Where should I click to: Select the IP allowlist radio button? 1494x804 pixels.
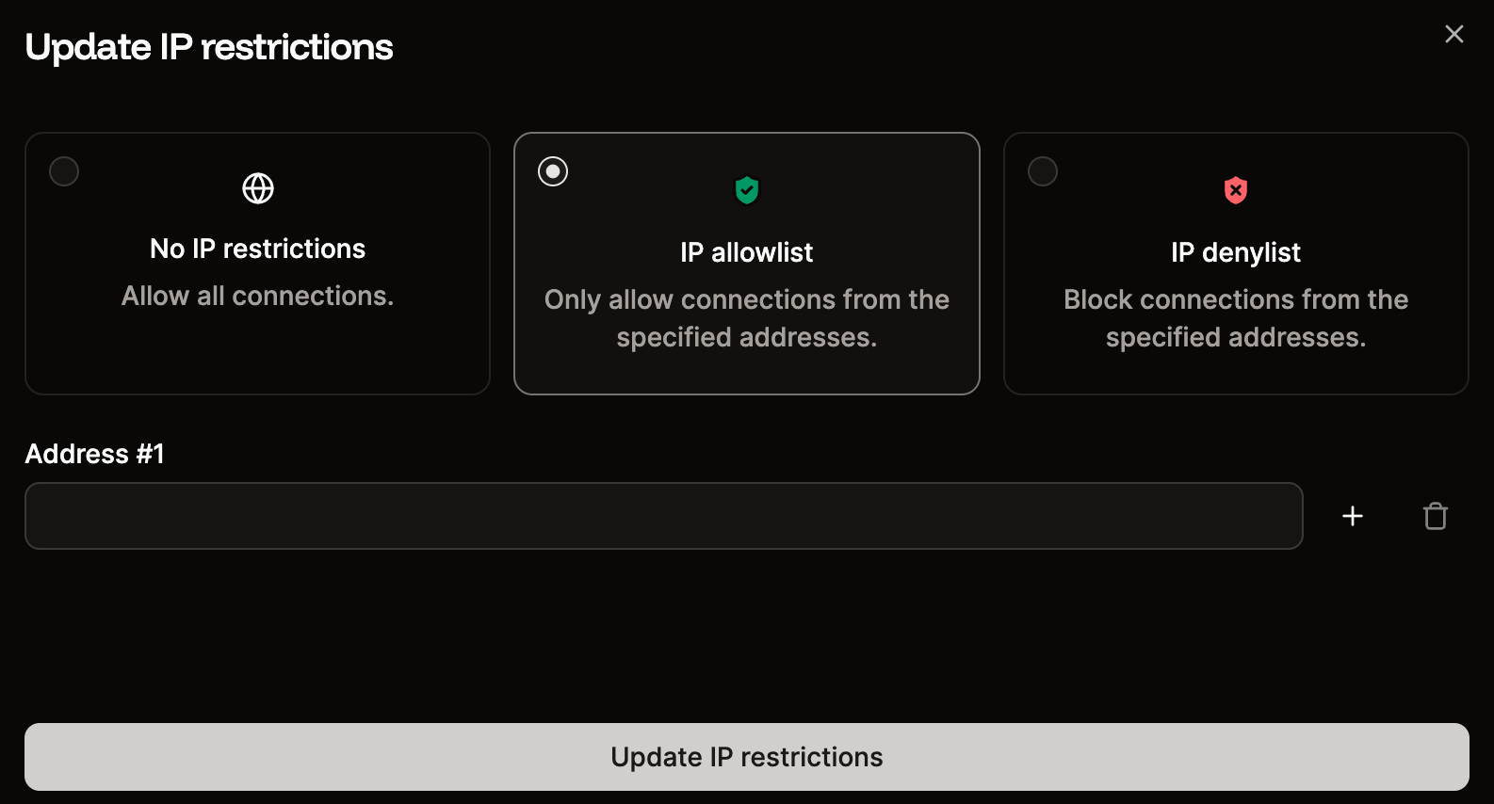click(552, 171)
